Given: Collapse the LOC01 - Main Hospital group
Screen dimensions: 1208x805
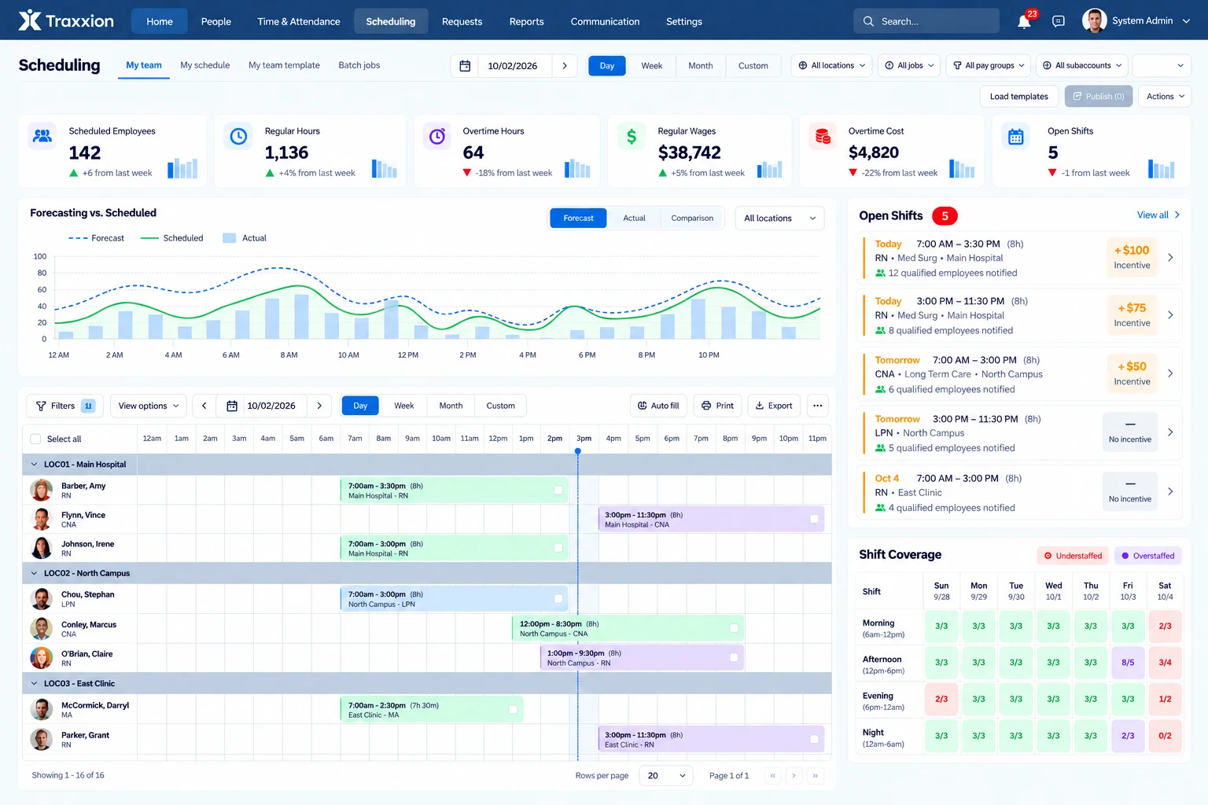Looking at the screenshot, I should [x=34, y=465].
